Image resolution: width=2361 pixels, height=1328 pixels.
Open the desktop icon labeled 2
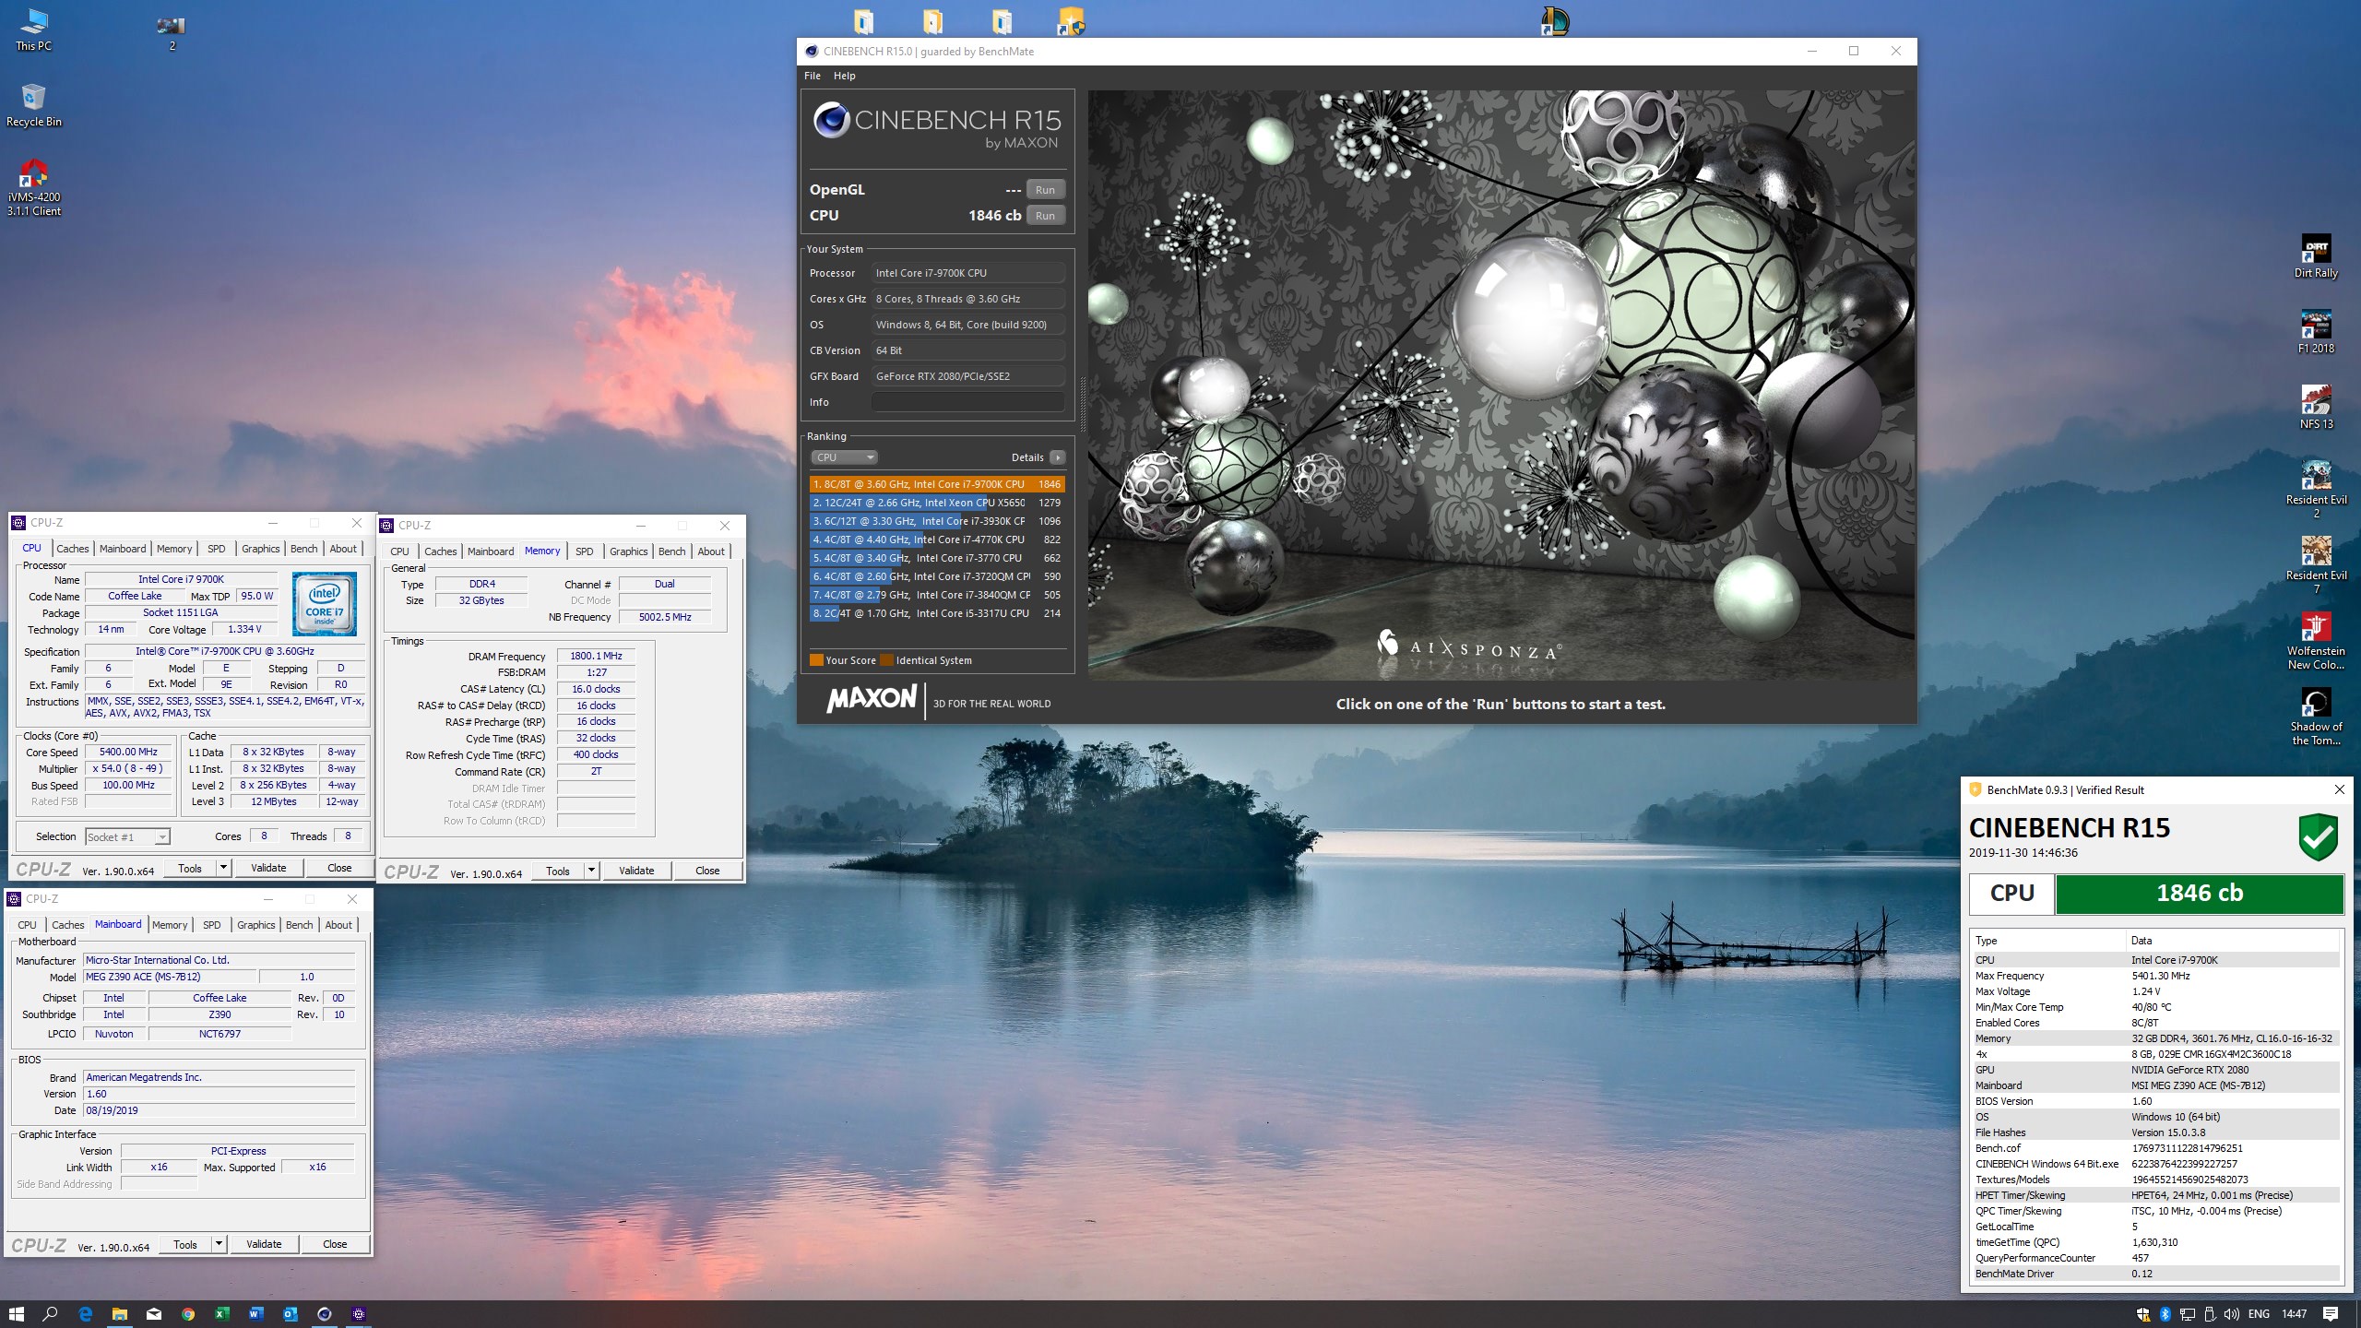click(x=171, y=31)
